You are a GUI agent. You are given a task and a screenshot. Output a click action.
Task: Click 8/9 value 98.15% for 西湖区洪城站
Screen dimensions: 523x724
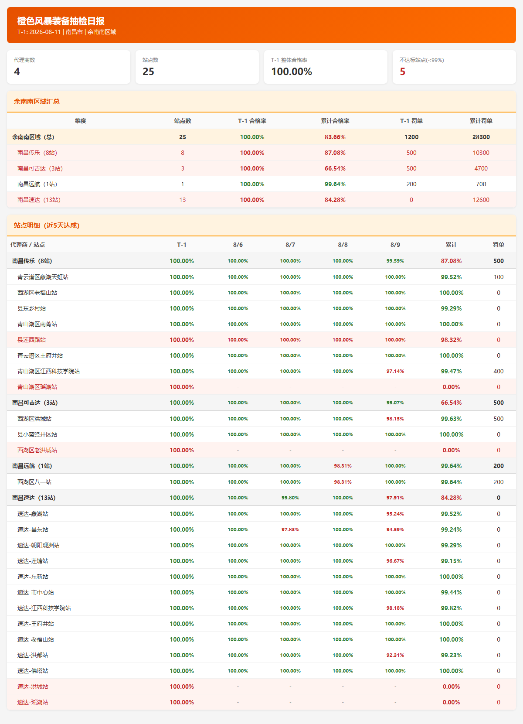tap(395, 419)
